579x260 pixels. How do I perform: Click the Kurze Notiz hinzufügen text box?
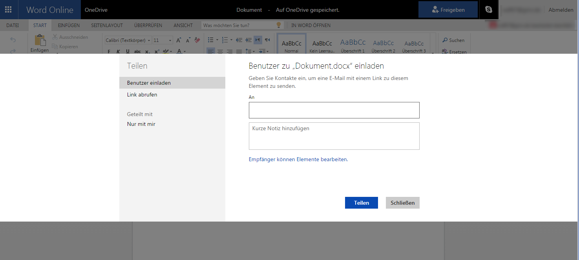pos(334,136)
